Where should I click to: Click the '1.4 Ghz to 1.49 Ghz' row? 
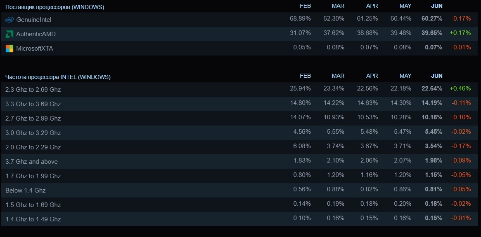click(x=33, y=219)
